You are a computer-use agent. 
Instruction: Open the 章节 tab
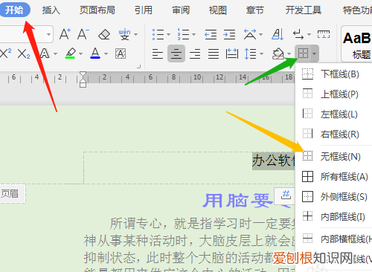pyautogui.click(x=254, y=10)
